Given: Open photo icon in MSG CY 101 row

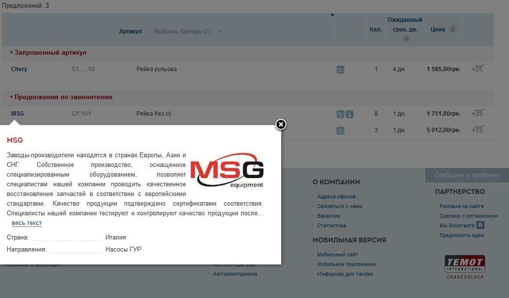Looking at the screenshot, I should (x=340, y=114).
